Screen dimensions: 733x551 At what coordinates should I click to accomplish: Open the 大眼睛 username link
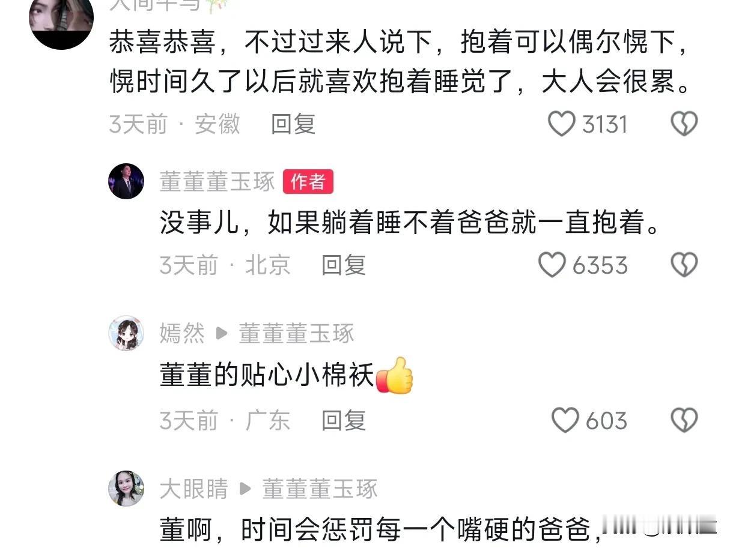[193, 489]
